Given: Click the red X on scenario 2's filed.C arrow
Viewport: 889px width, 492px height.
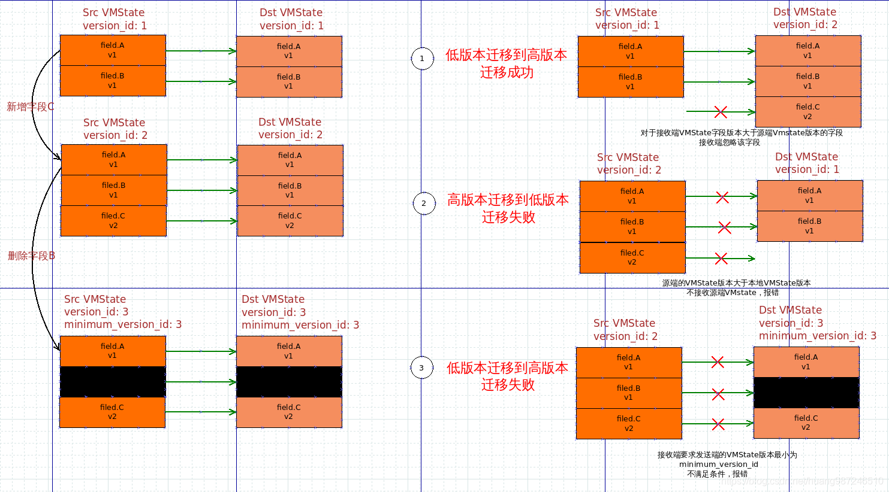Looking at the screenshot, I should [x=721, y=259].
